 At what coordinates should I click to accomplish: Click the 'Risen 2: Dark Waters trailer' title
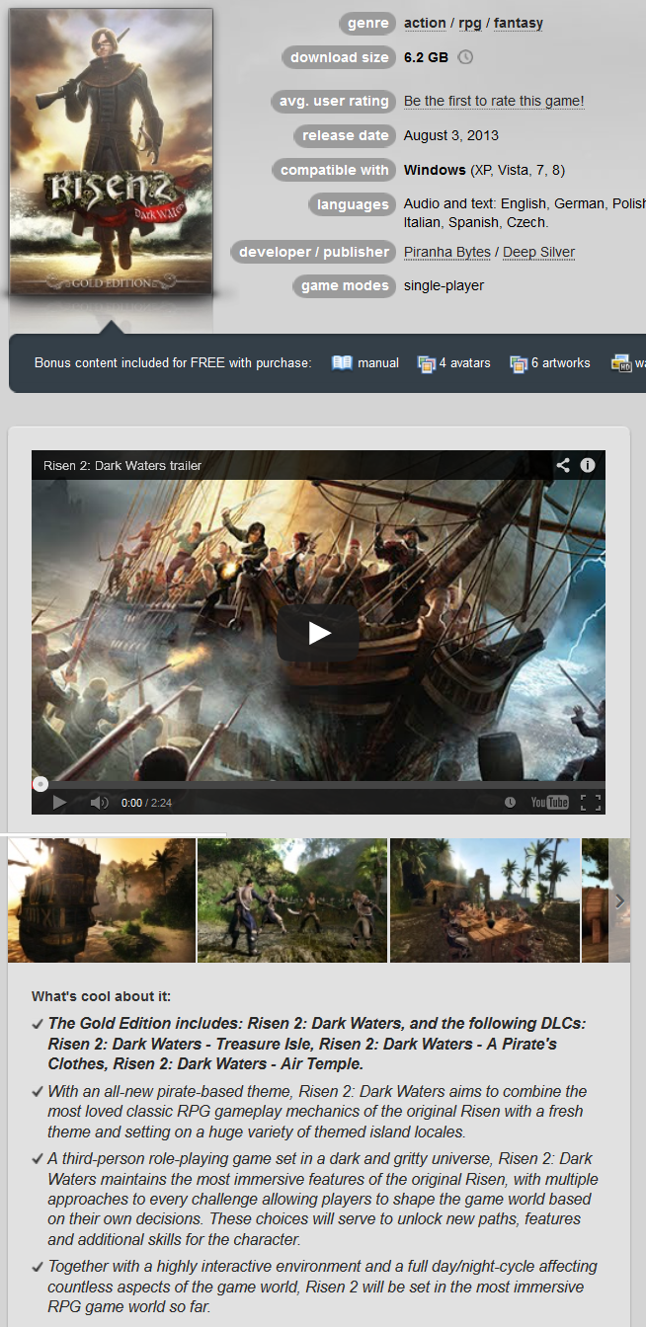pos(122,465)
